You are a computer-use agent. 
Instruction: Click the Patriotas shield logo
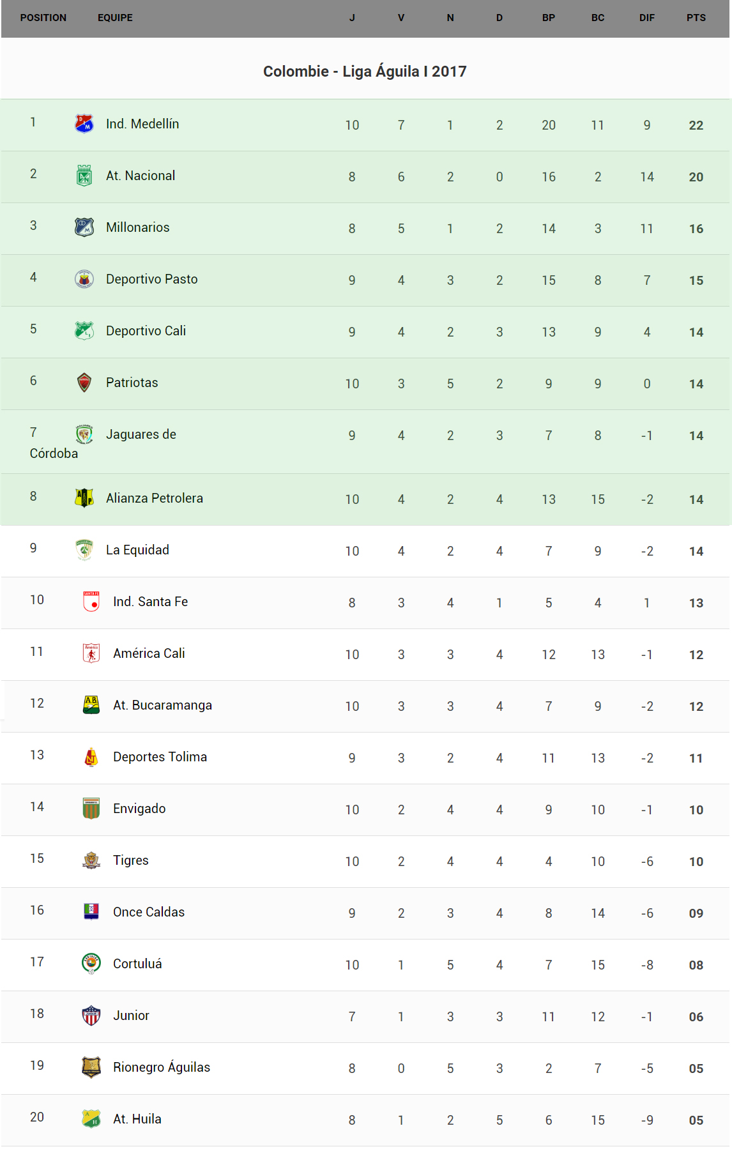[x=84, y=383]
